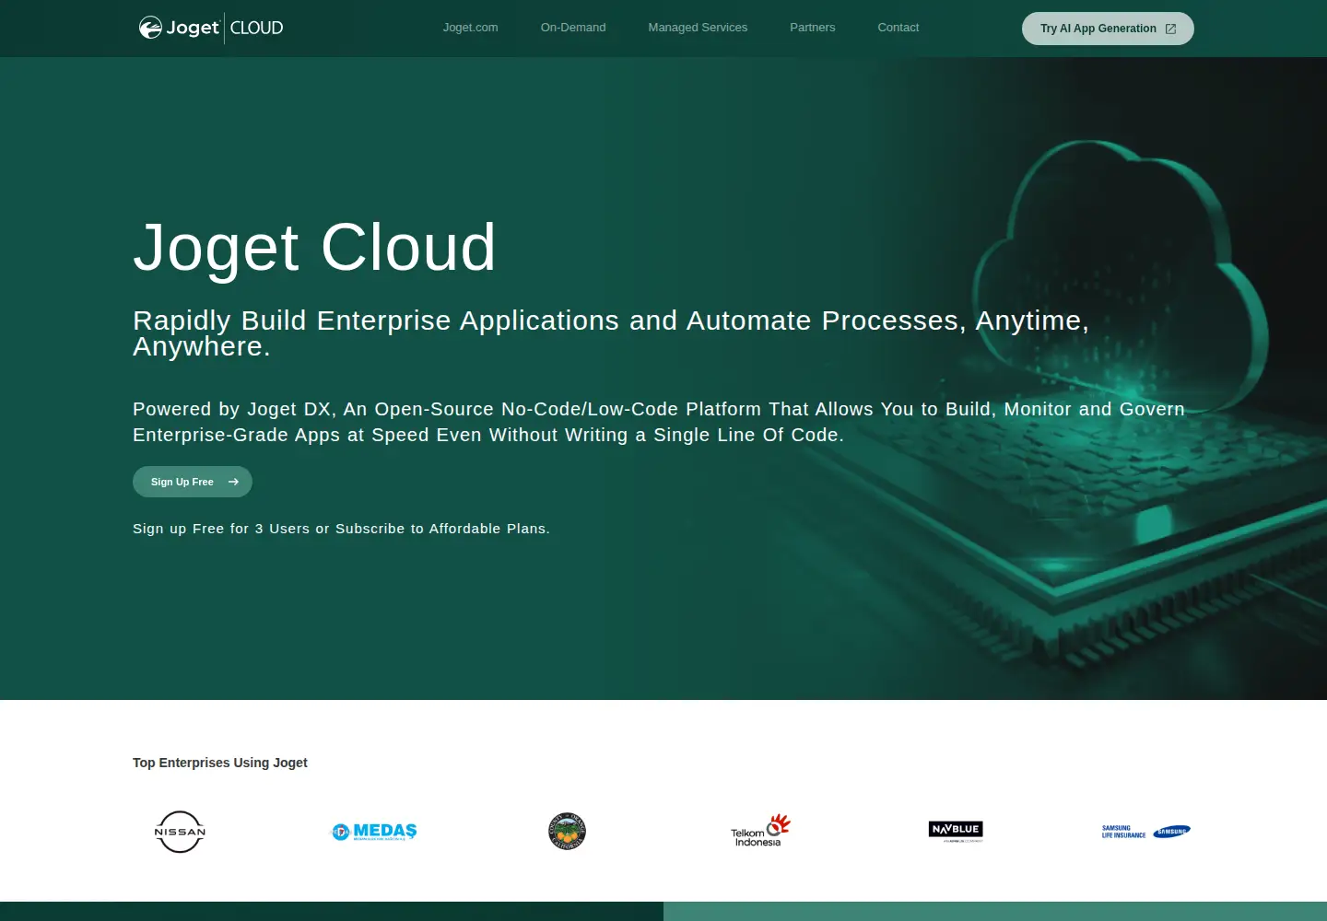1327x921 pixels.
Task: Click the round county seal logo
Action: (x=567, y=831)
